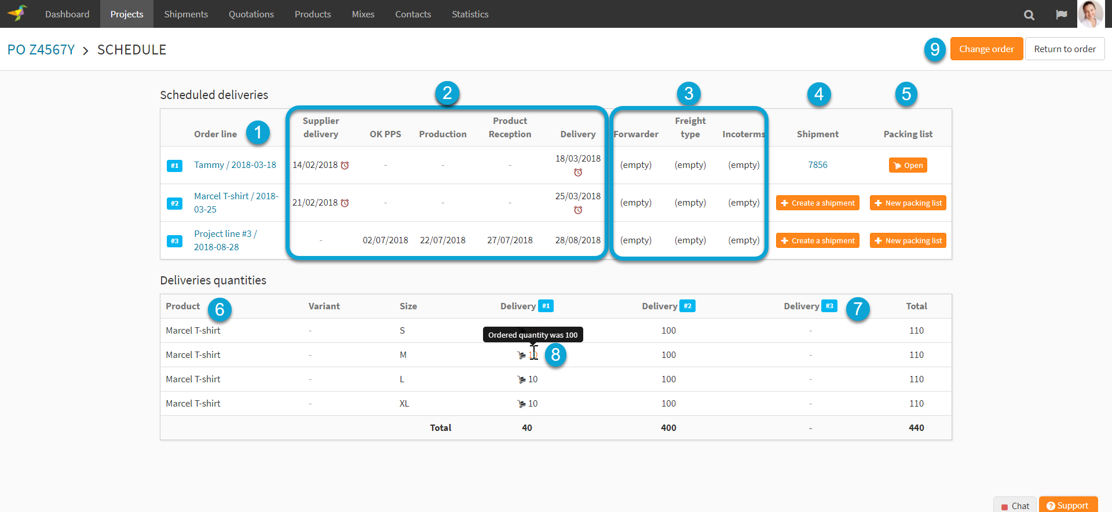Click alarm icon below 18/03/2018 delivery
This screenshot has width=1112, height=512.
click(x=577, y=173)
